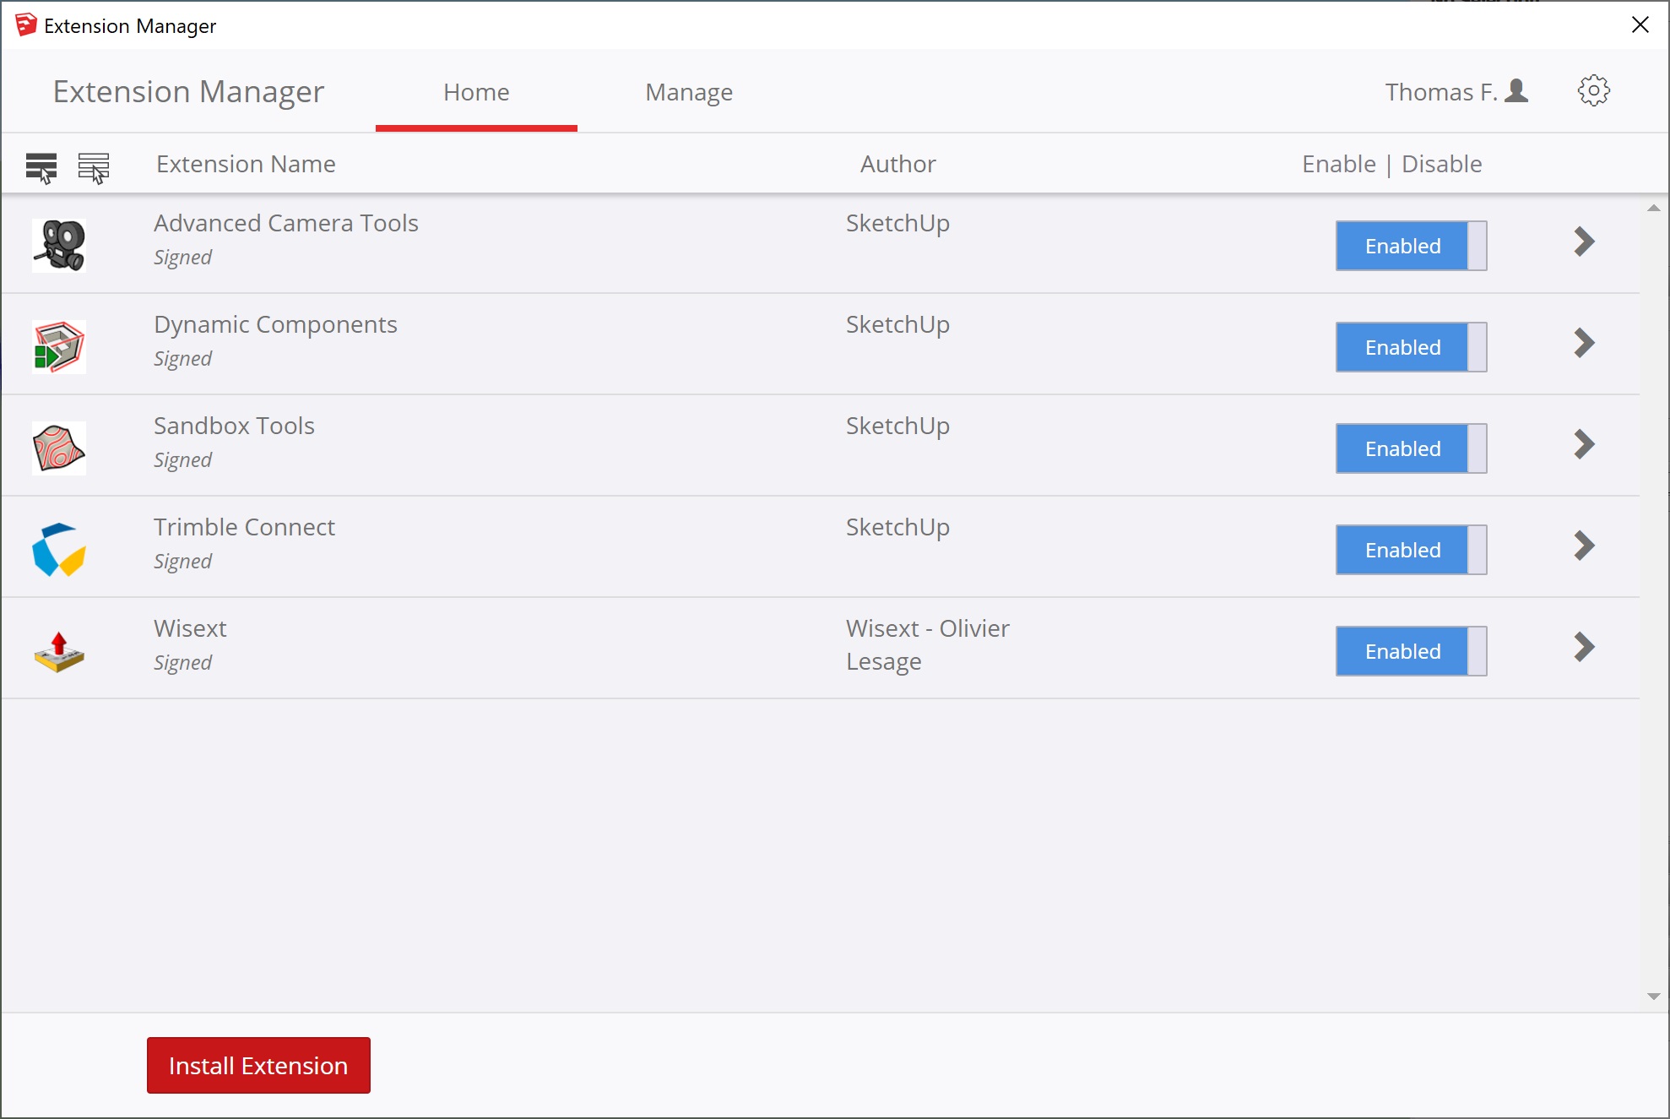1670x1119 pixels.
Task: Expand Advanced Camera Tools details chevron
Action: click(1584, 242)
